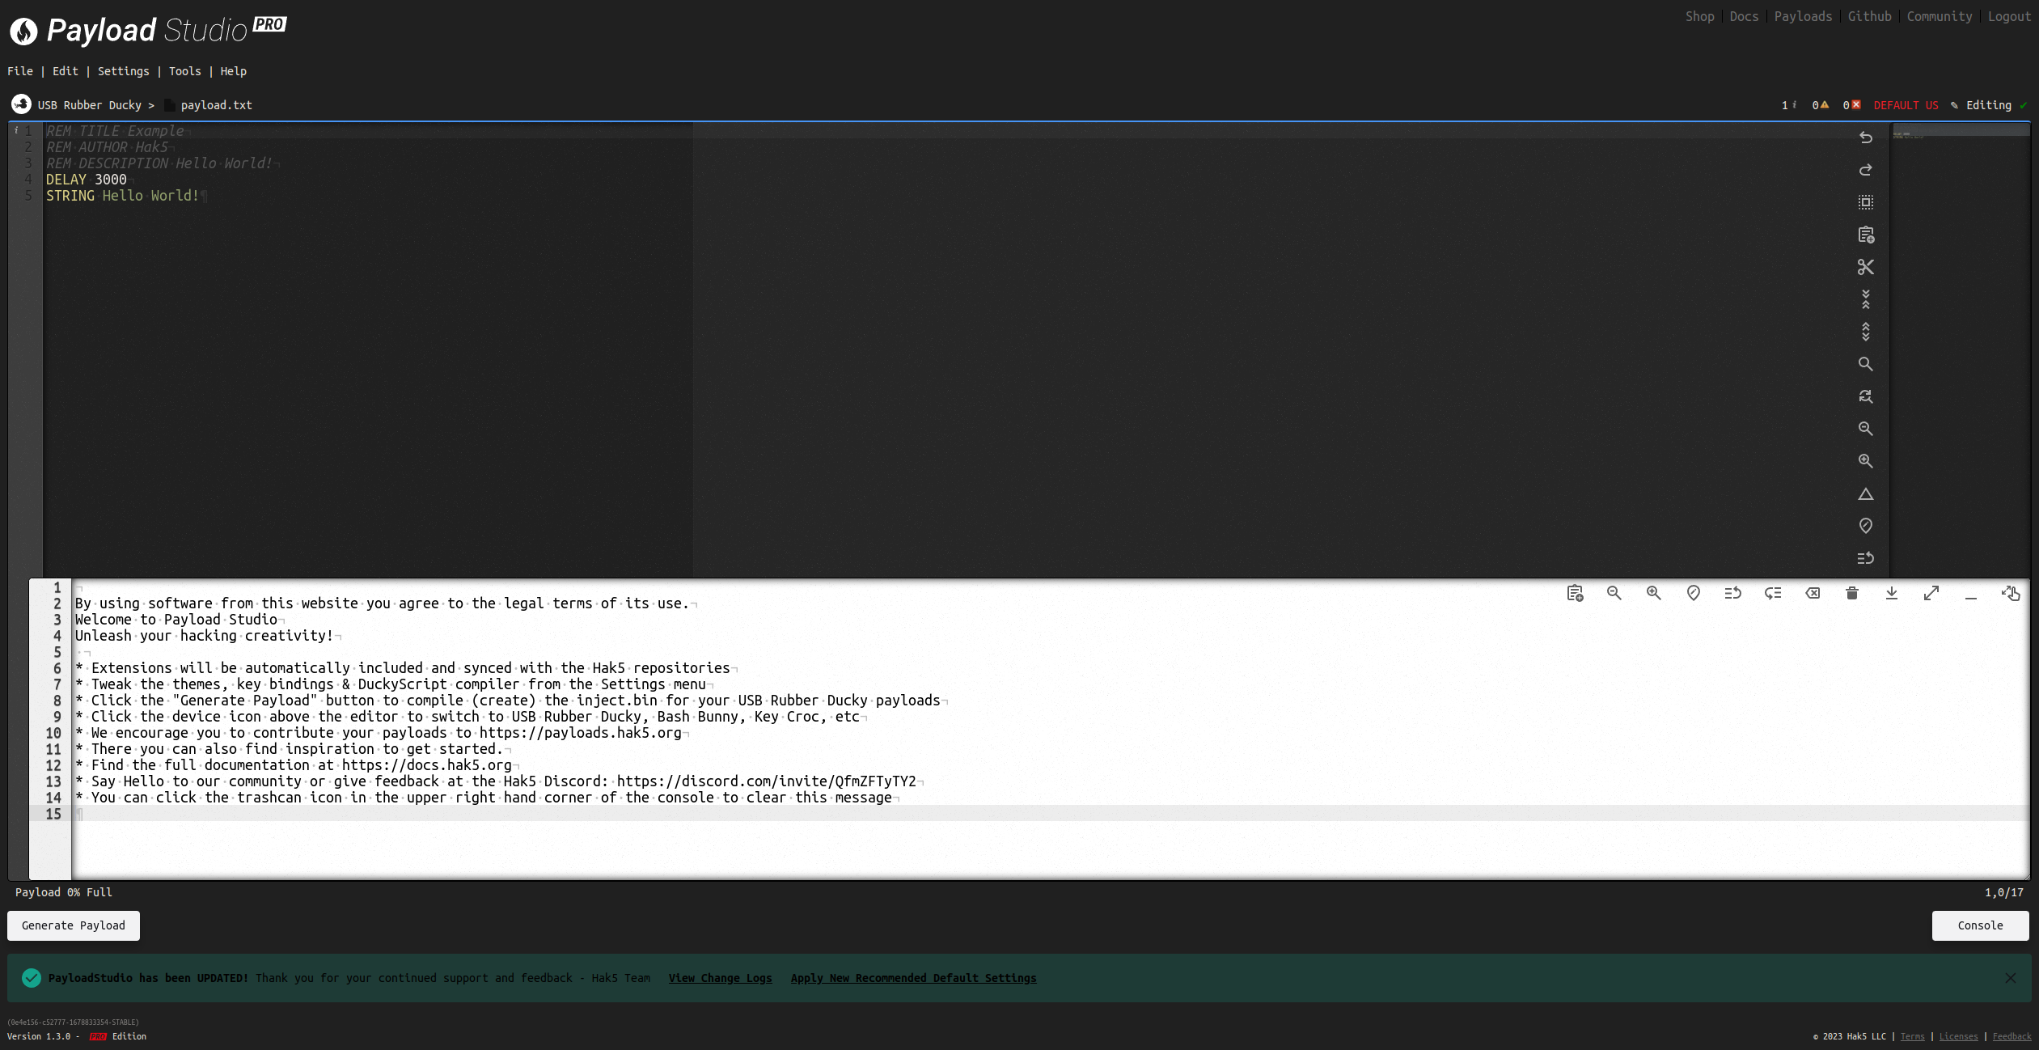Screen dimensions: 2039x1050
Task: Click the console drag-resize hand icon
Action: pos(2011,593)
